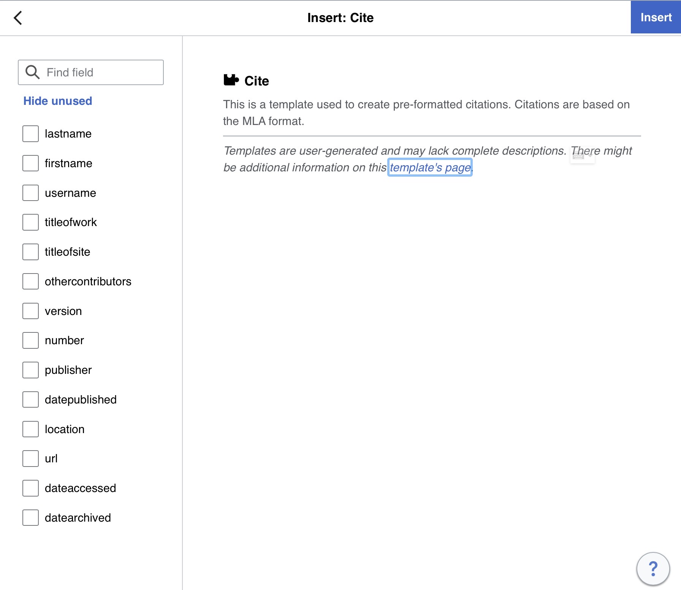
Task: Toggle the othercontributors checkbox
Action: tap(30, 282)
